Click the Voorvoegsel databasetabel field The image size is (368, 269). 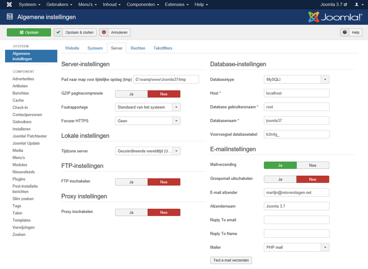pyautogui.click(x=297, y=134)
